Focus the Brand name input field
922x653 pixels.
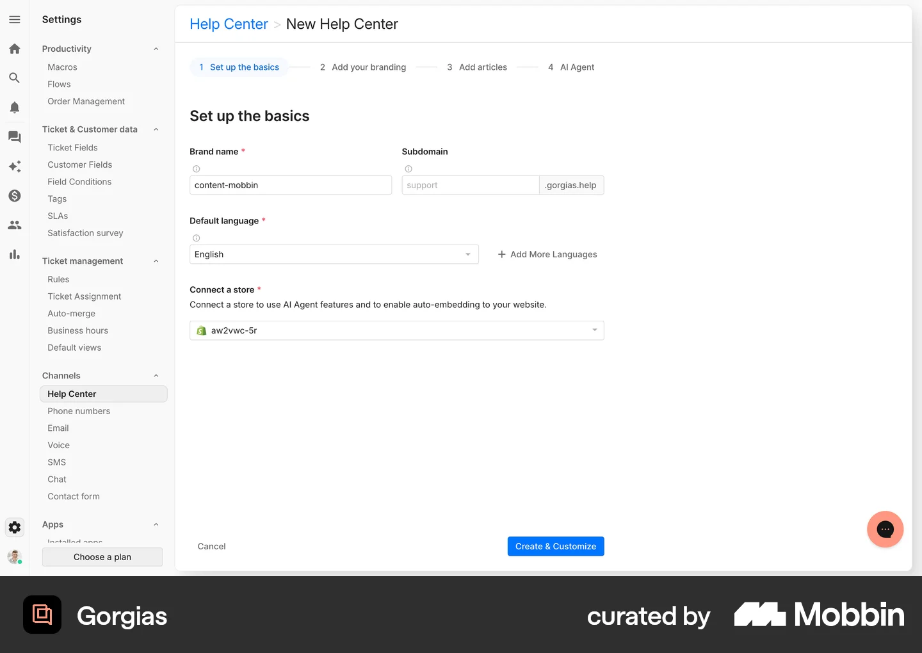[291, 185]
